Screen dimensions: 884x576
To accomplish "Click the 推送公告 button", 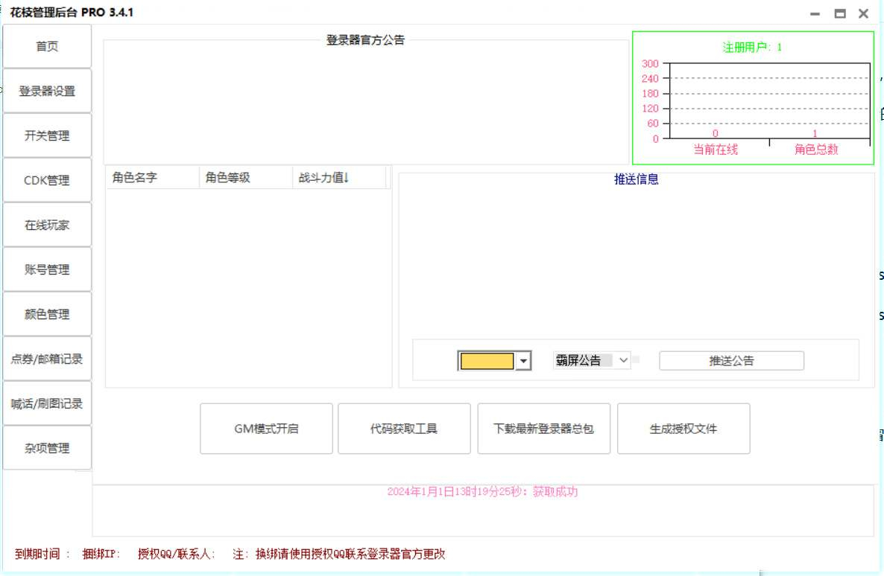I will tap(731, 361).
